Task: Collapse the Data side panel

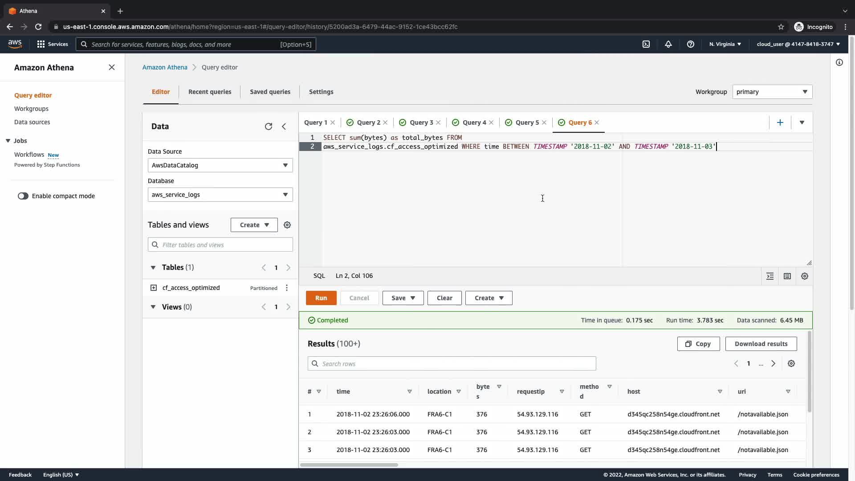Action: (x=284, y=126)
